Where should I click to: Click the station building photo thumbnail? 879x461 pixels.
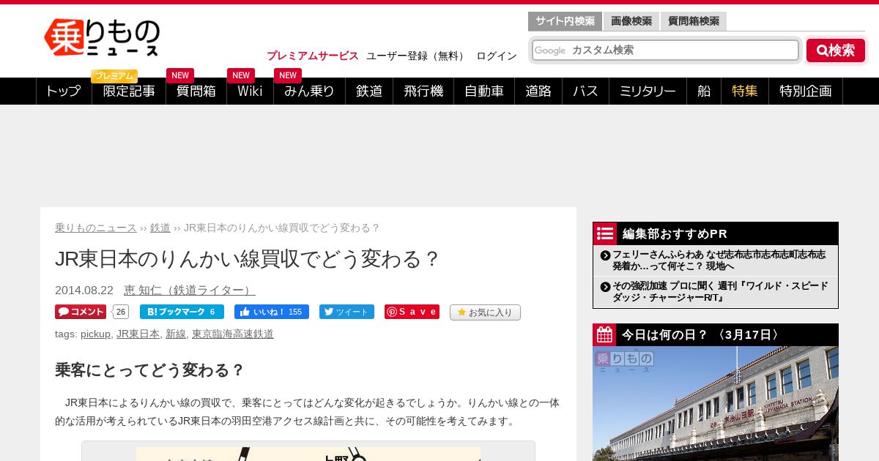716,403
